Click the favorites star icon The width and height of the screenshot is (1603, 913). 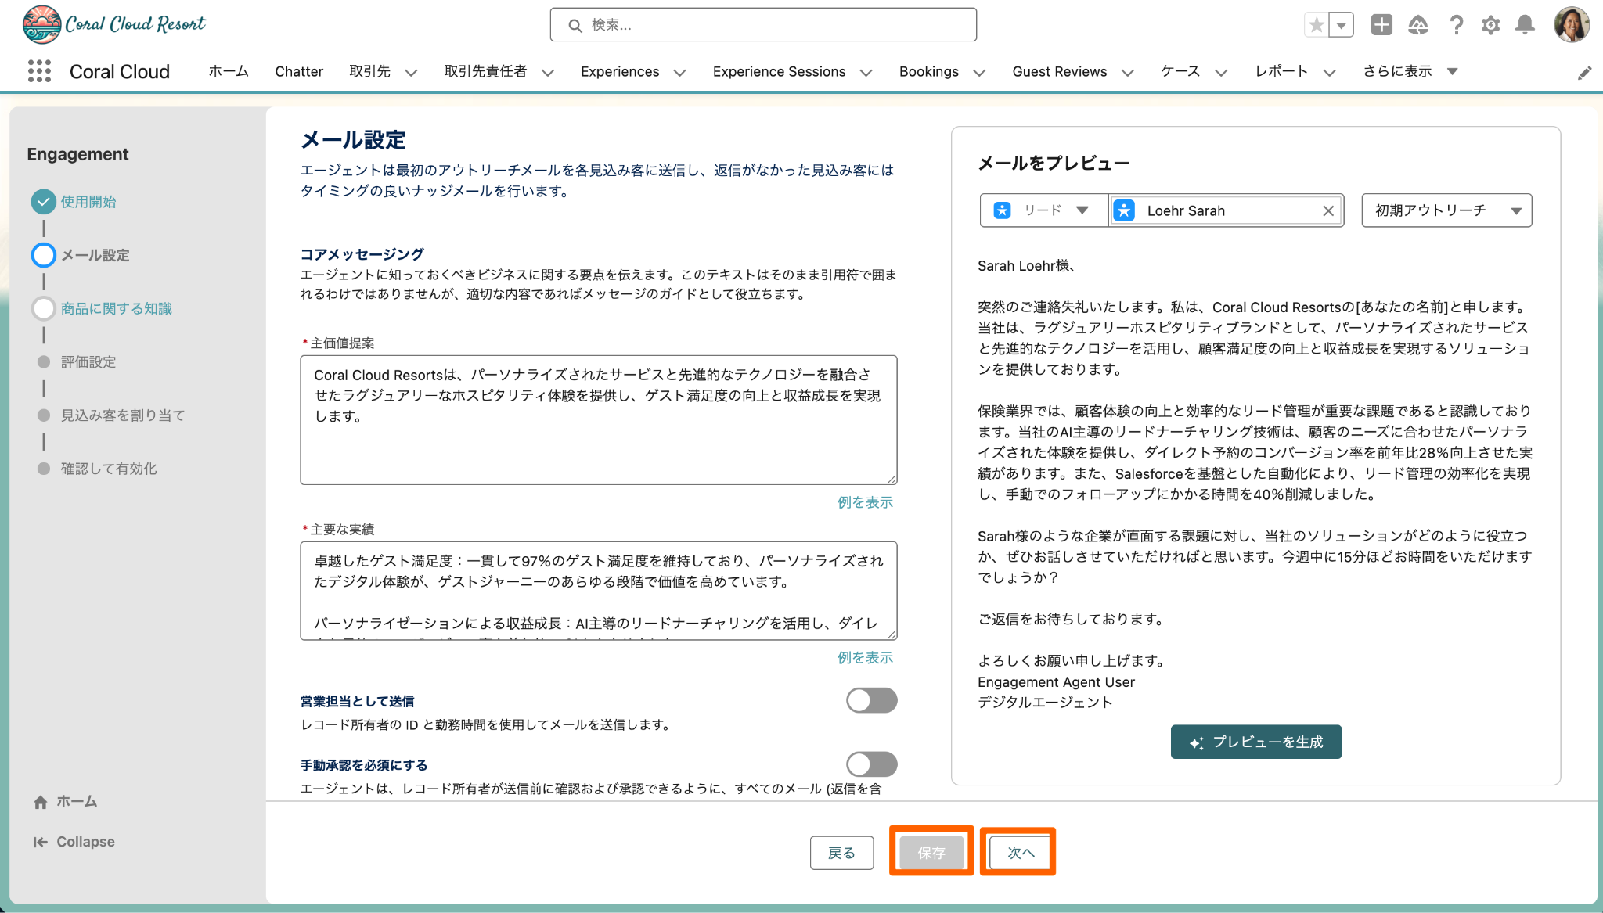1317,25
